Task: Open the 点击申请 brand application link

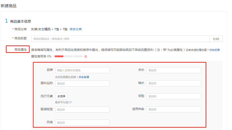Action: 84,77
